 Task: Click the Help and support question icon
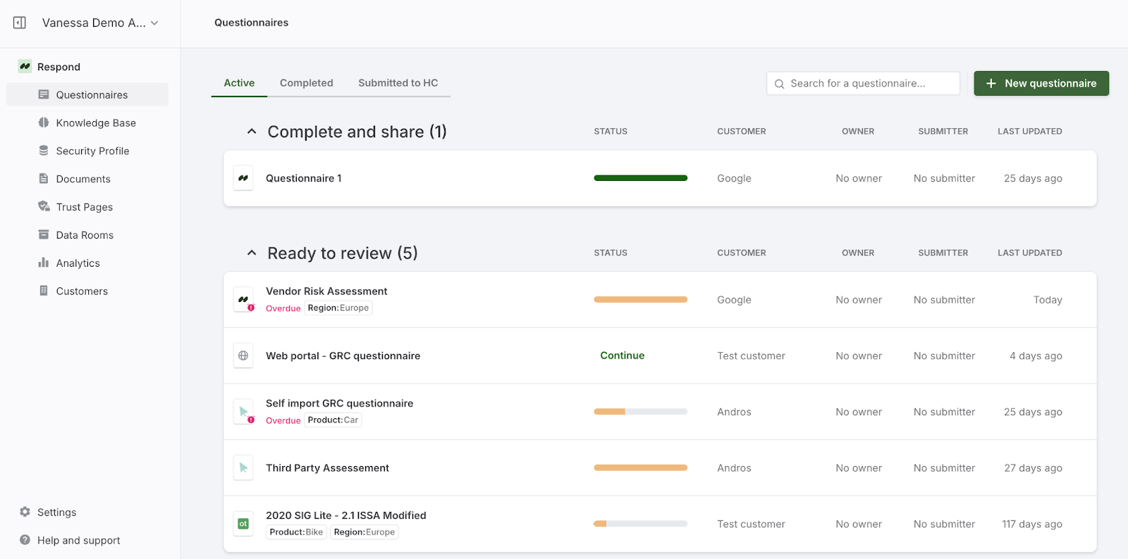coord(25,540)
